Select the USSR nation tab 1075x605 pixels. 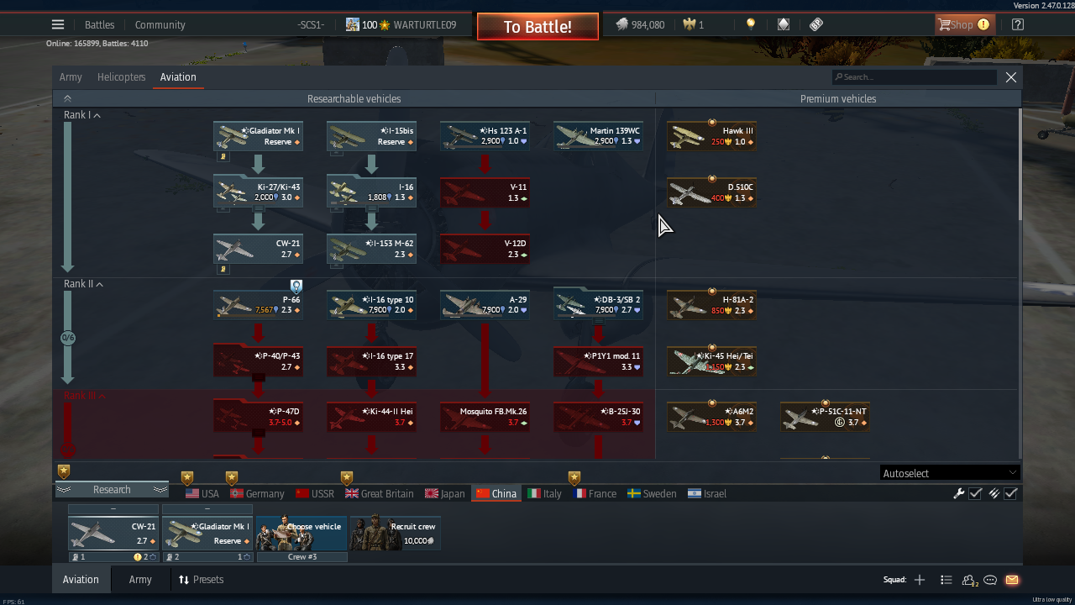(x=315, y=493)
